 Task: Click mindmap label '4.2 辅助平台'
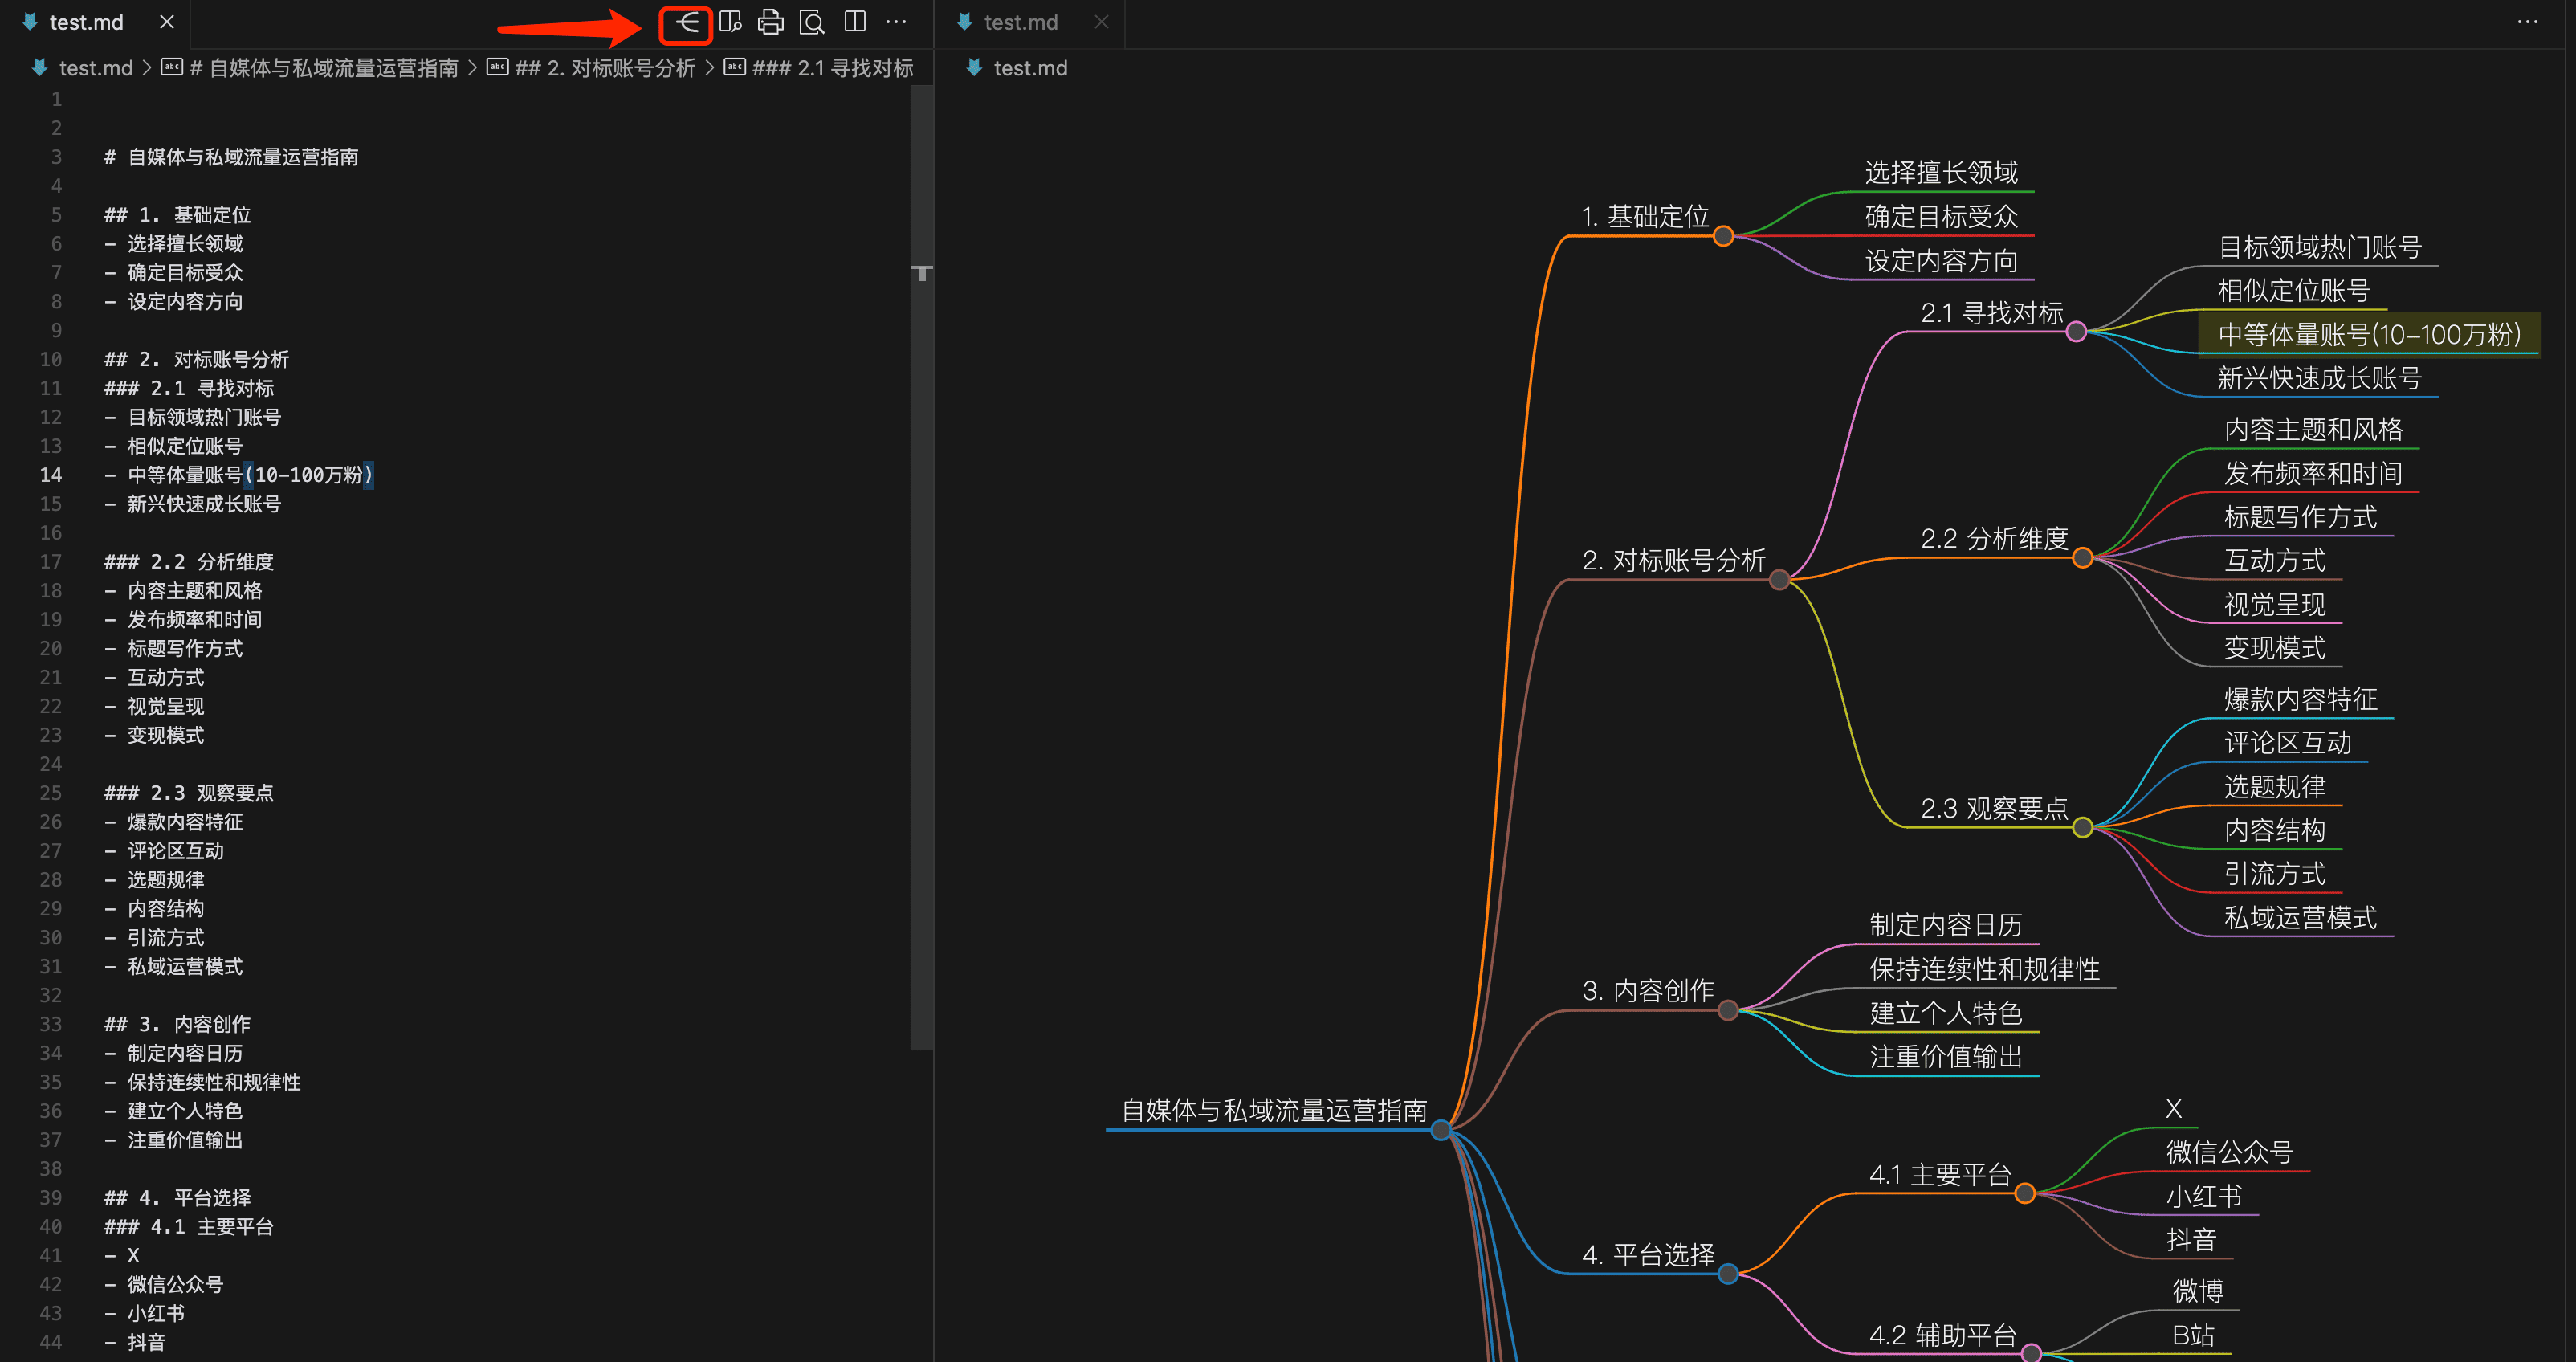(x=1942, y=1335)
